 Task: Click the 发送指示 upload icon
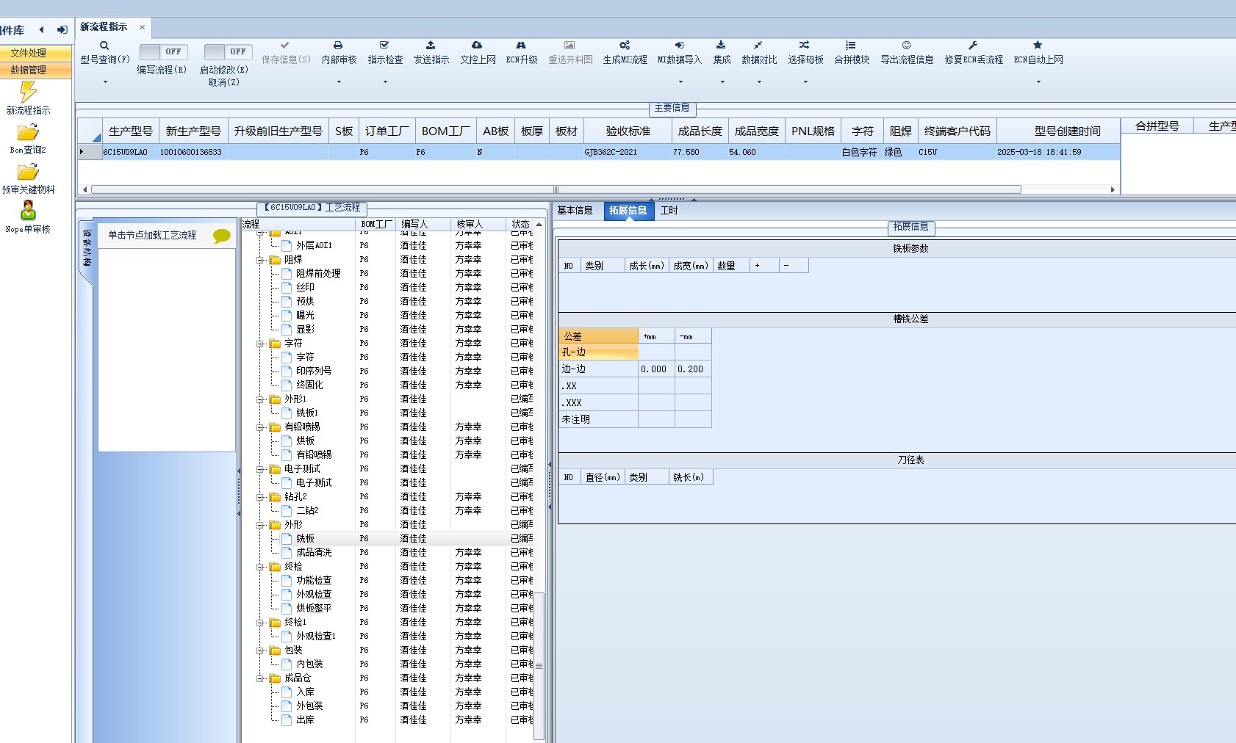pos(431,46)
